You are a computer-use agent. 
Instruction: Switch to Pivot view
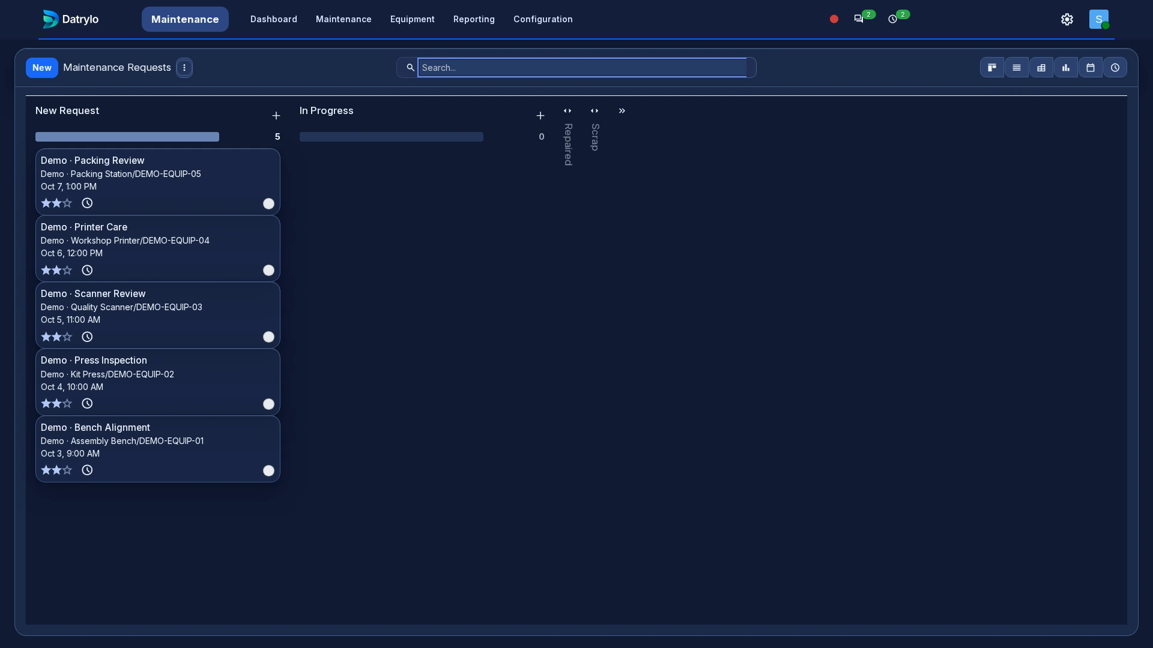click(x=1041, y=68)
